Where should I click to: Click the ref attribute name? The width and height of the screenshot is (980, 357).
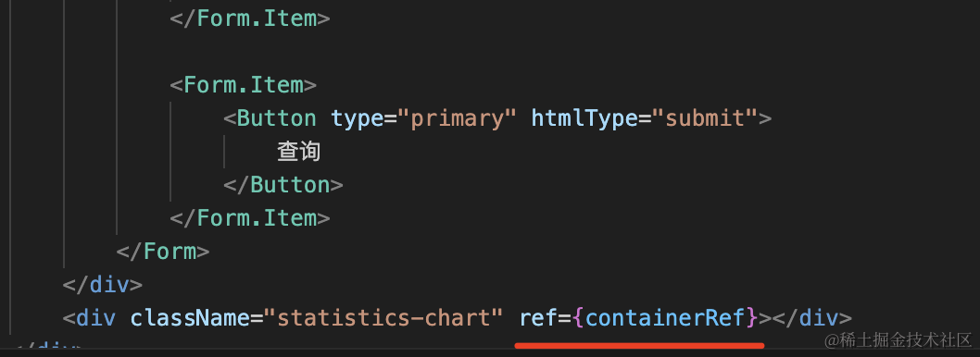538,317
